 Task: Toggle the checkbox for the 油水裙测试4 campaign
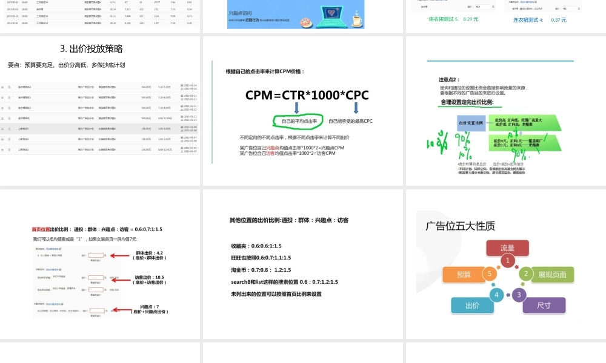coord(9,86)
